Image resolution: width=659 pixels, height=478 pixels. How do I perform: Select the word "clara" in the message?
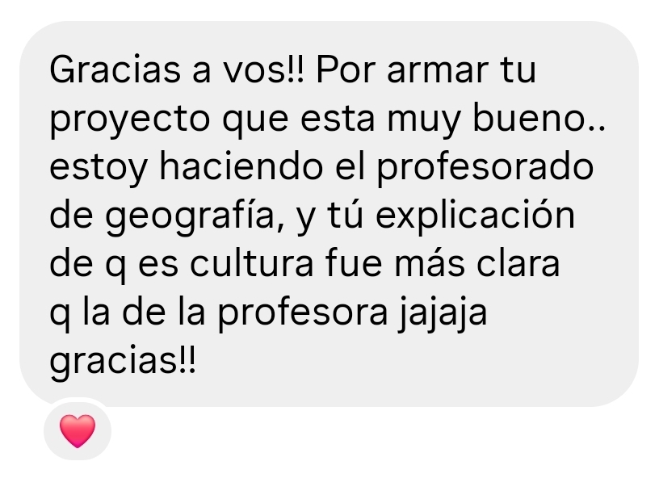tap(518, 264)
